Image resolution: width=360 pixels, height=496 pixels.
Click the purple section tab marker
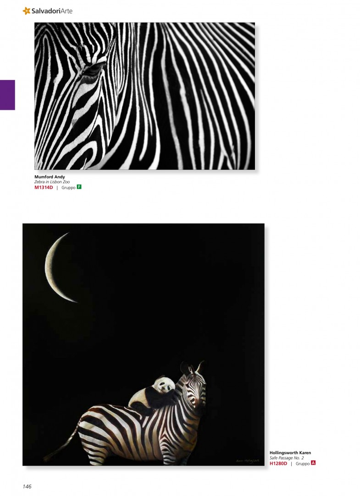point(8,95)
